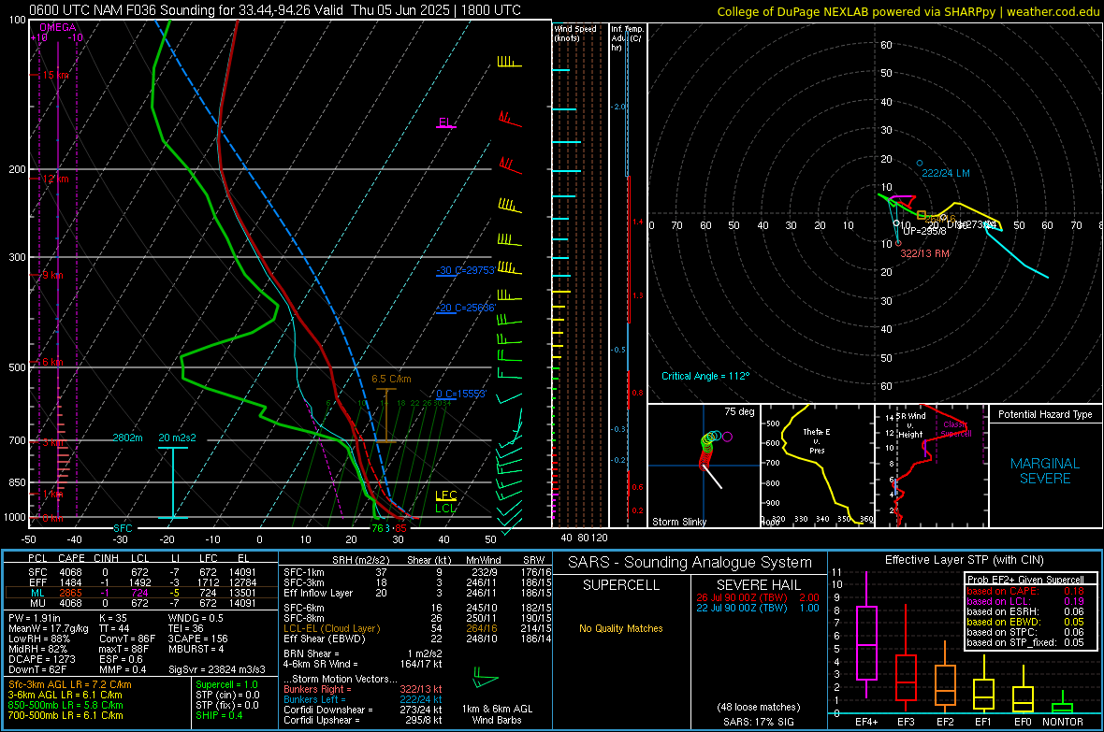Click the 20 m2s2 helicity label
Screen dimensions: 1104x732
[x=177, y=438]
